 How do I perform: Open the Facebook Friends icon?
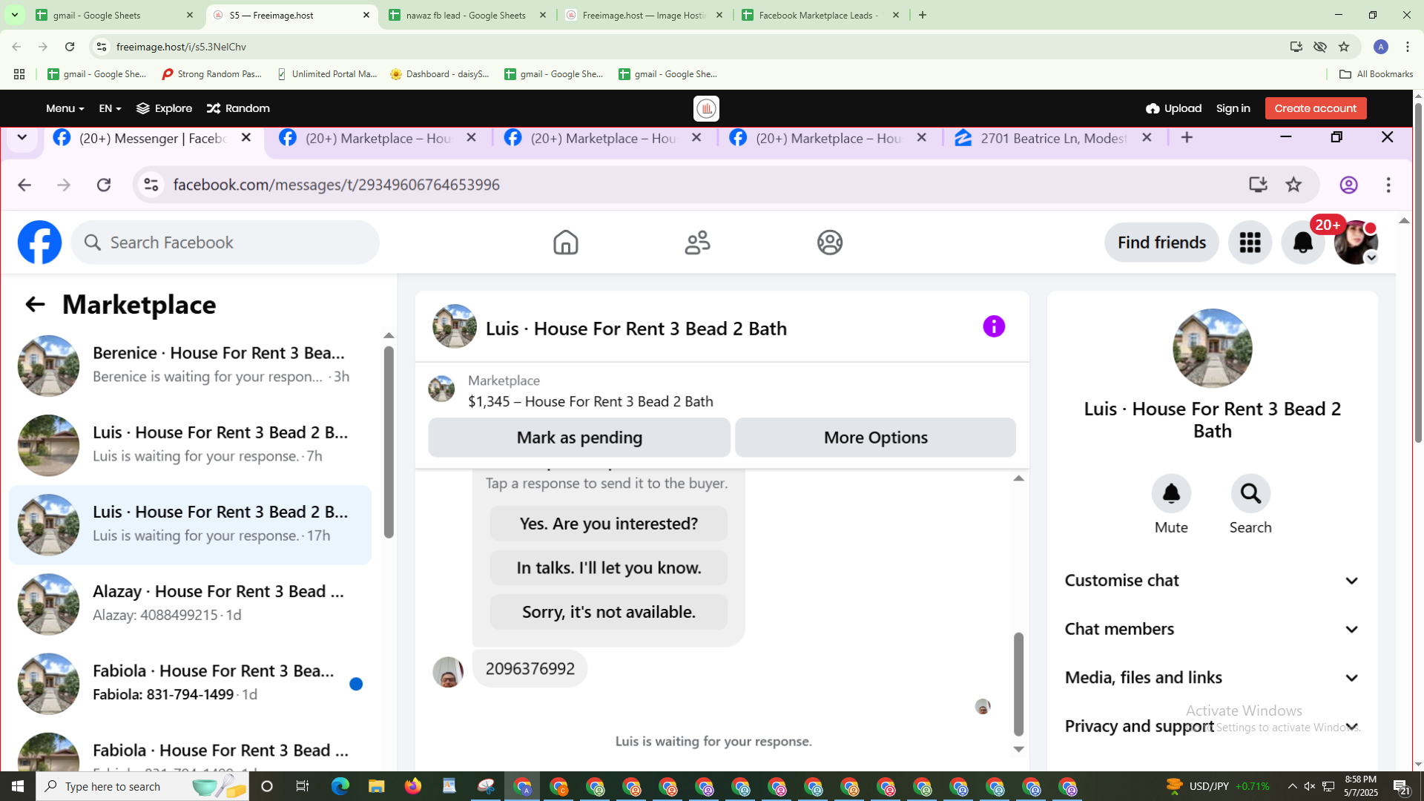697,243
